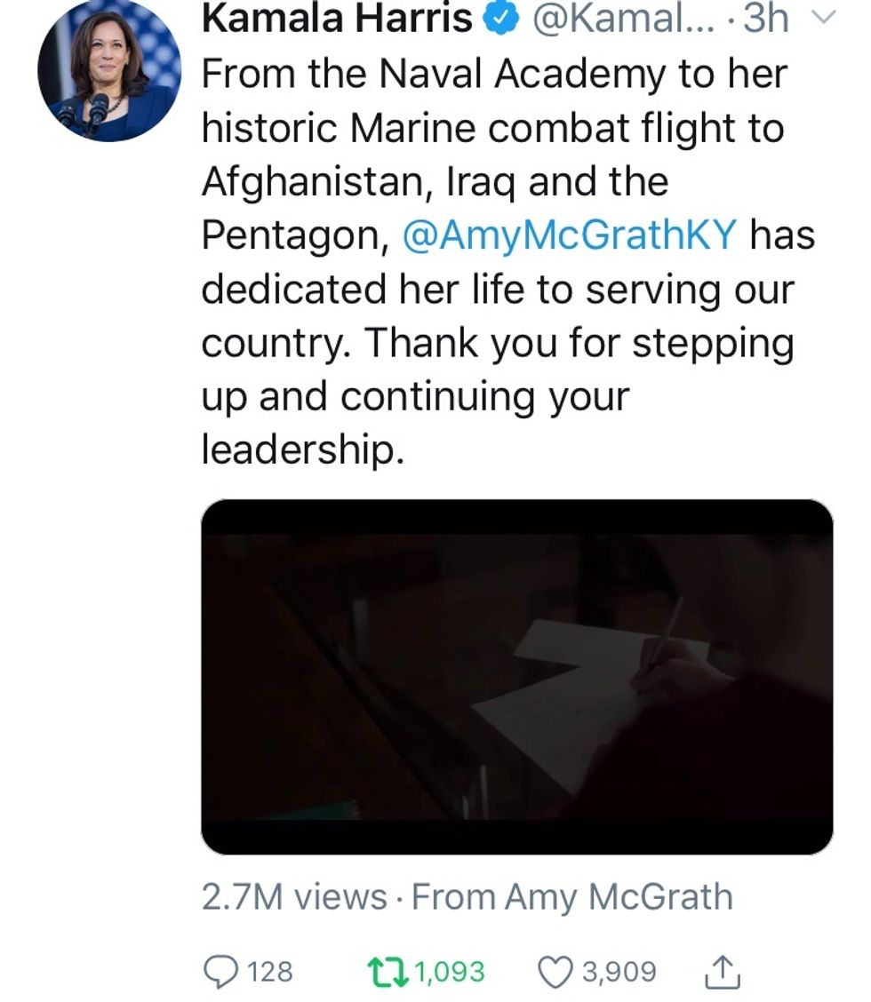
Task: Click the Kamala Harris display name
Action: 338,19
